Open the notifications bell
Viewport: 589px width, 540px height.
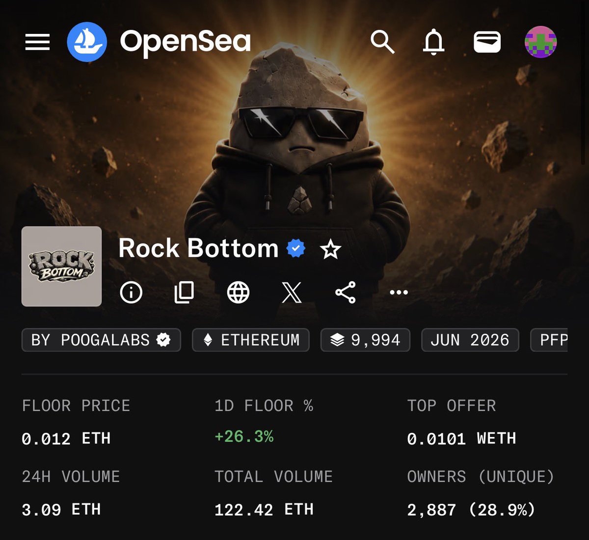pyautogui.click(x=433, y=42)
